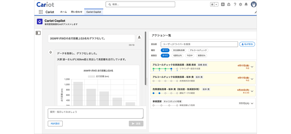Select the Cariot Copilot tab
Viewport: 291px width, 134px height.
pyautogui.click(x=94, y=12)
